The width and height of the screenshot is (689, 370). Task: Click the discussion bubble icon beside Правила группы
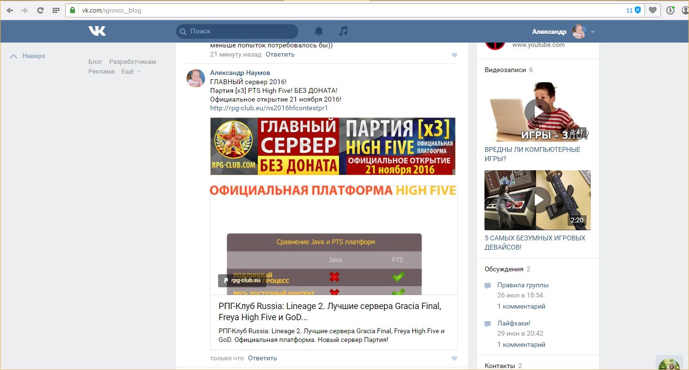click(488, 286)
